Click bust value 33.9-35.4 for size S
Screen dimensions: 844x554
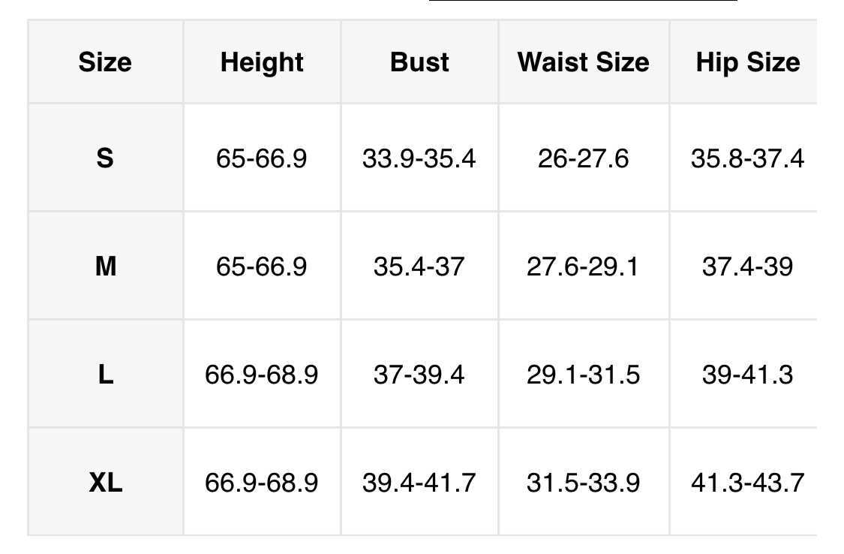coord(419,158)
